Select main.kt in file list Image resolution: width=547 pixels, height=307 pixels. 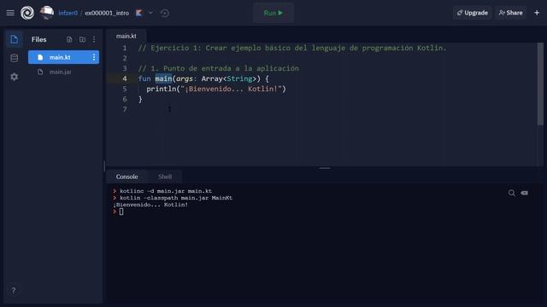point(63,57)
